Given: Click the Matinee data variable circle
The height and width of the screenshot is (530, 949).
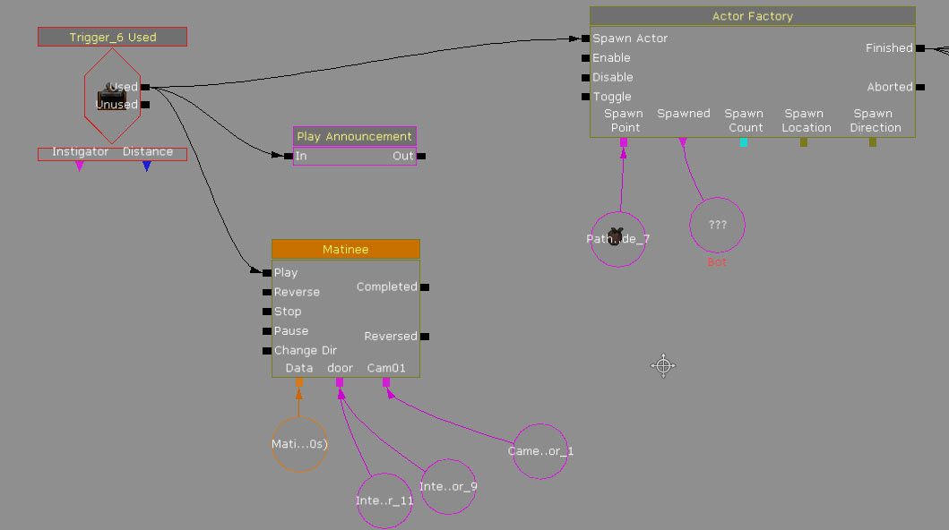Looking at the screenshot, I should [x=299, y=444].
